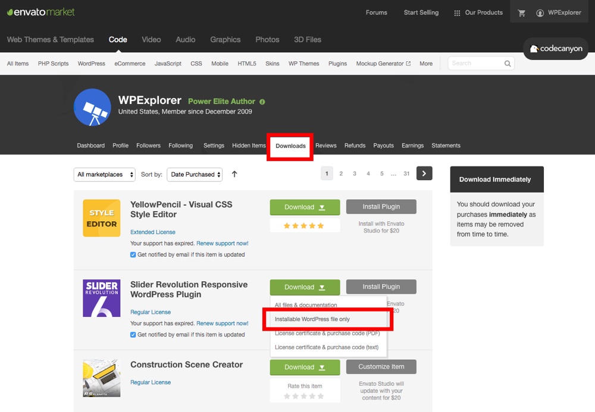Image resolution: width=595 pixels, height=412 pixels.
Task: Click the search magnifier icon
Action: [508, 63]
